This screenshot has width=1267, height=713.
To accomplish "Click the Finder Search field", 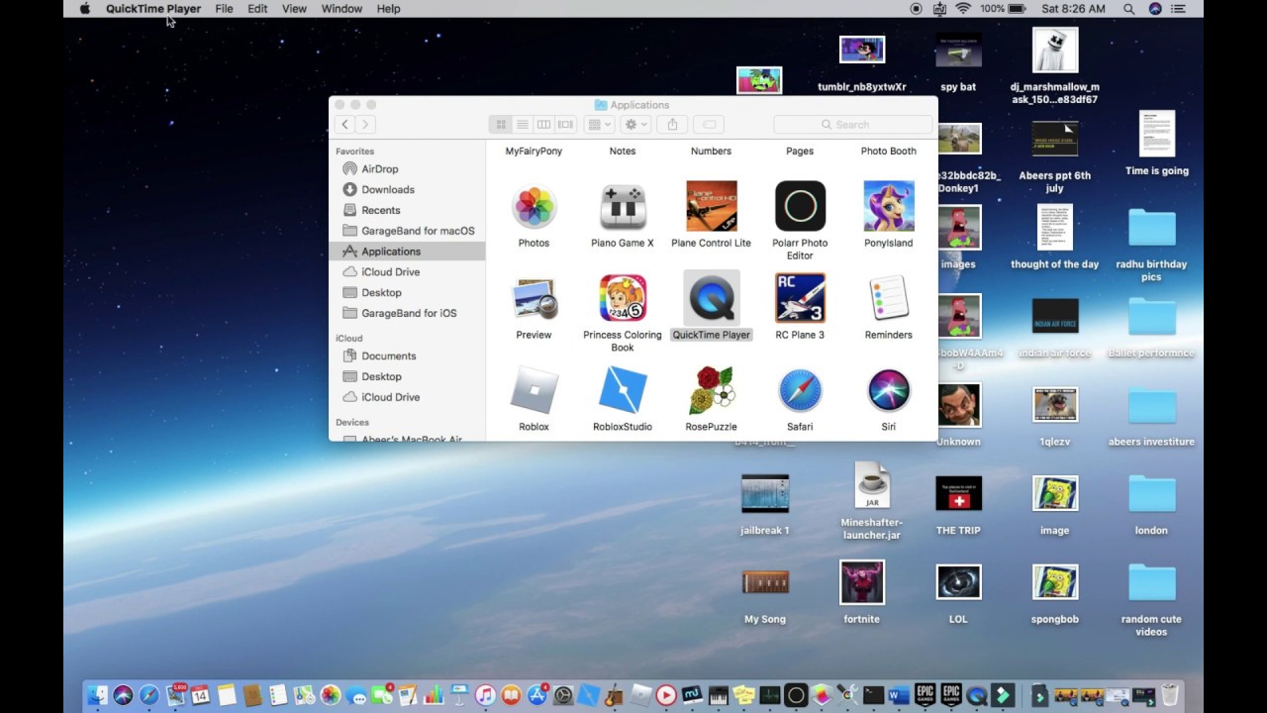I will pyautogui.click(x=852, y=125).
